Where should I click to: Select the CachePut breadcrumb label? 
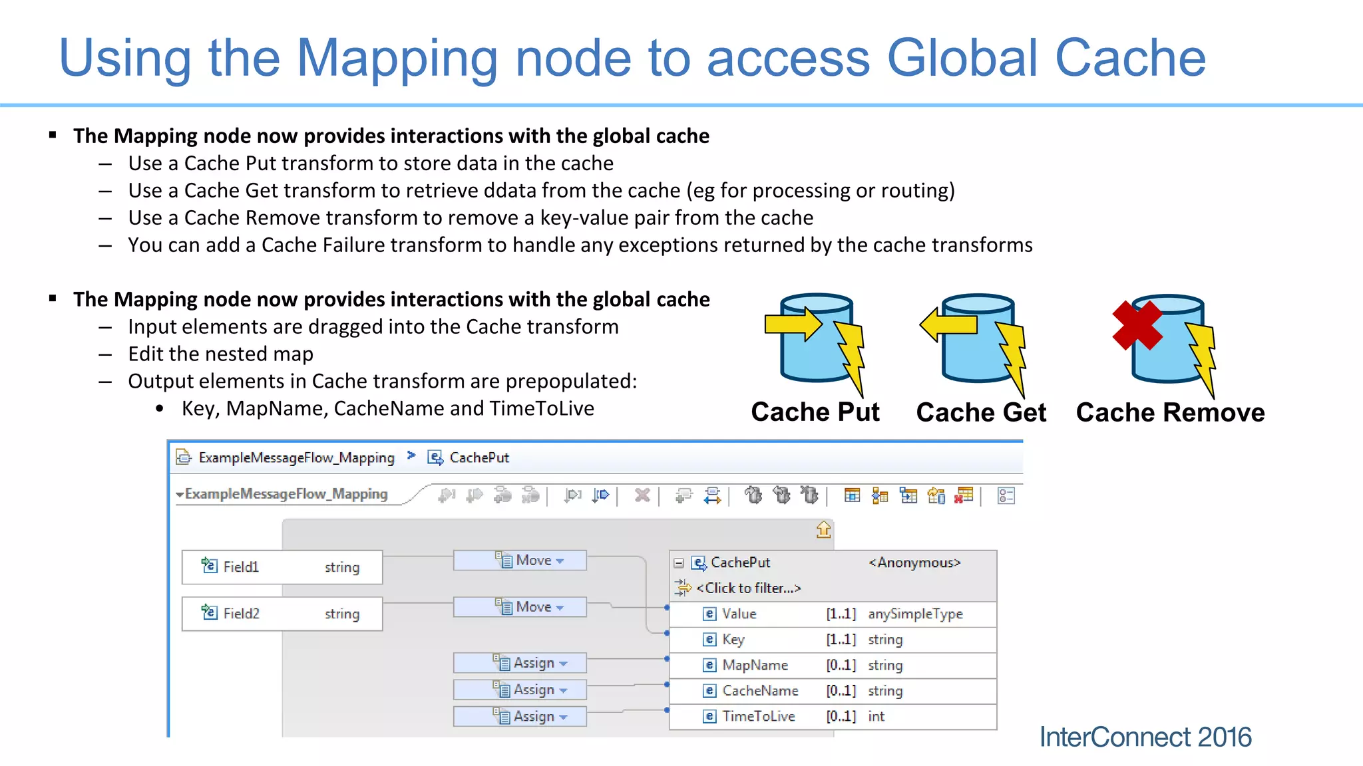(479, 457)
